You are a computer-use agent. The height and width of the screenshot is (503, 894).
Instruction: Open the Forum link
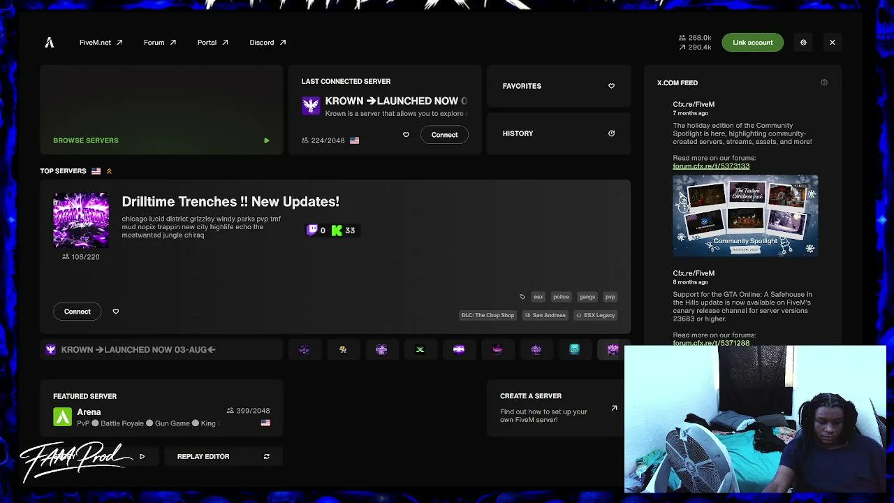(160, 43)
